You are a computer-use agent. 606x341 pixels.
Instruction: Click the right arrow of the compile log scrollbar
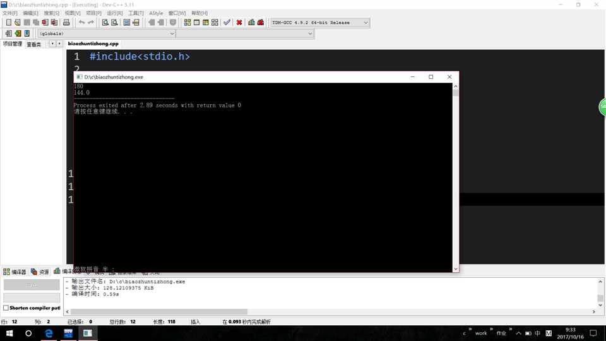click(594, 311)
